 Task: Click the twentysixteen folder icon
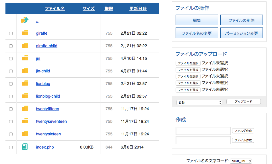(25, 134)
